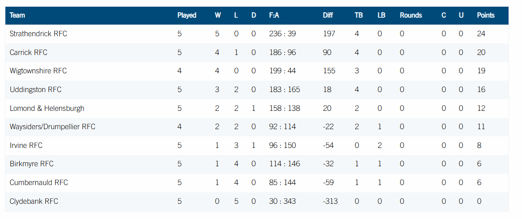The width and height of the screenshot is (522, 219).
Task: Click the Rounds column header
Action: point(410,15)
